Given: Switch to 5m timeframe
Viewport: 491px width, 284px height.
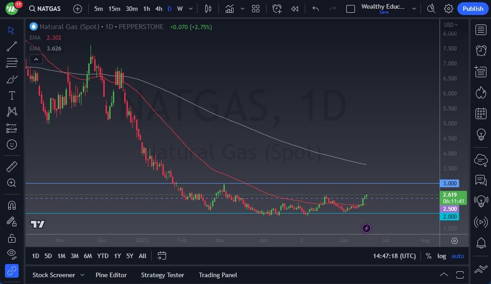Looking at the screenshot, I should pos(98,9).
